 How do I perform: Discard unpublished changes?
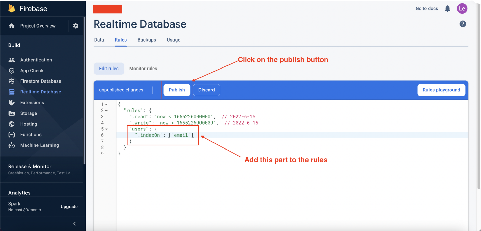[207, 90]
